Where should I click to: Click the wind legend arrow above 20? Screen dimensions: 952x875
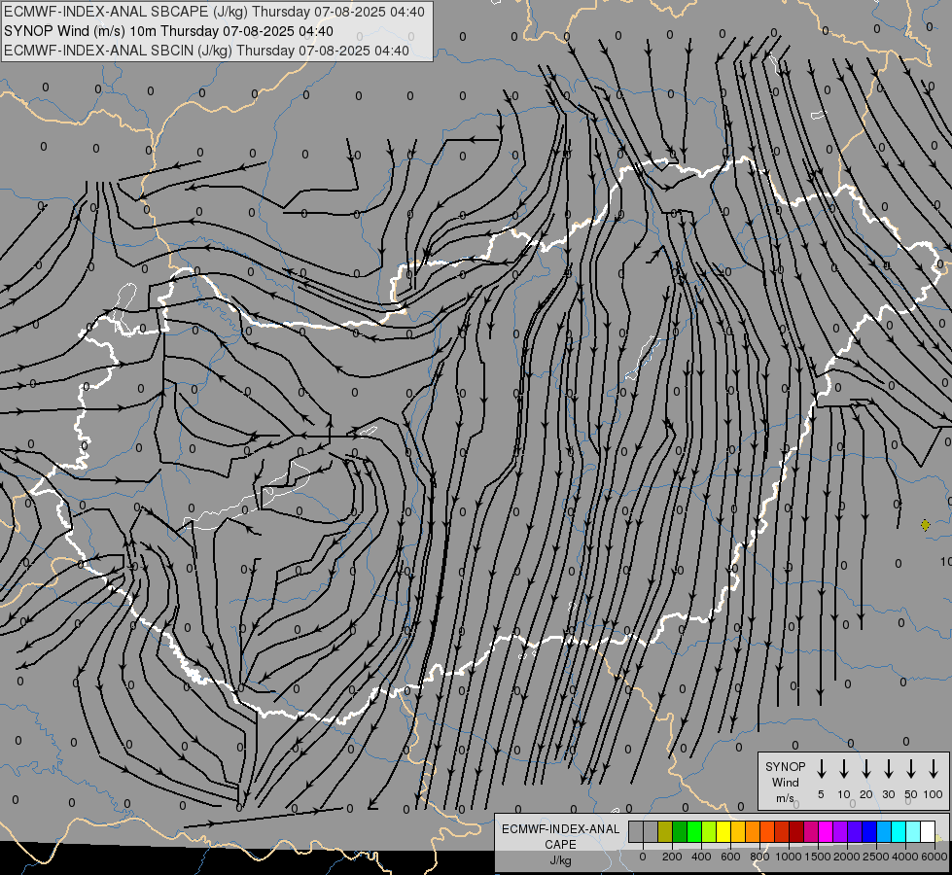(866, 769)
